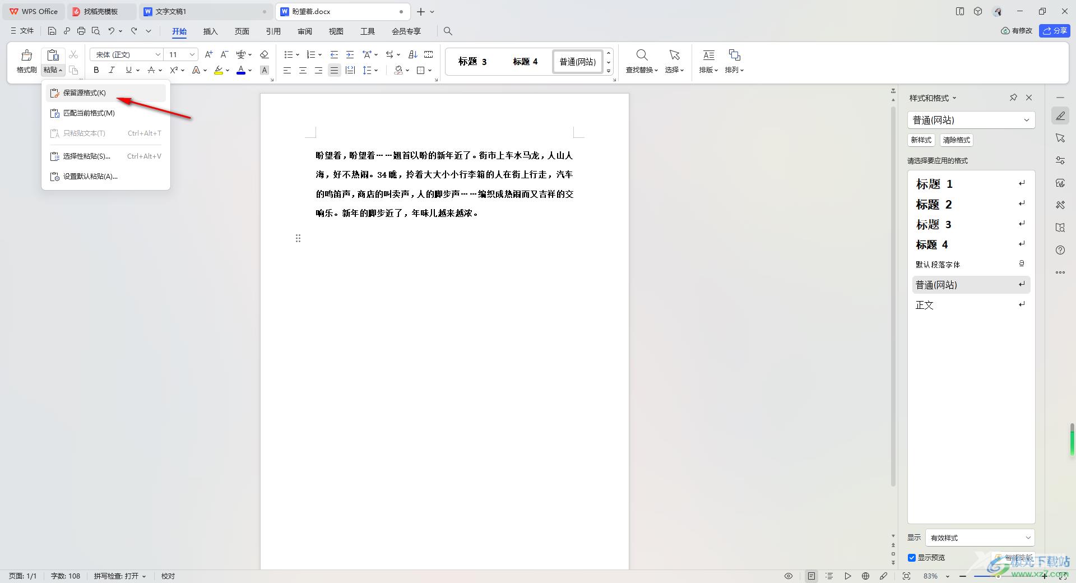Toggle justify alignment button
Screen dimensions: 1076x583
pyautogui.click(x=335, y=70)
